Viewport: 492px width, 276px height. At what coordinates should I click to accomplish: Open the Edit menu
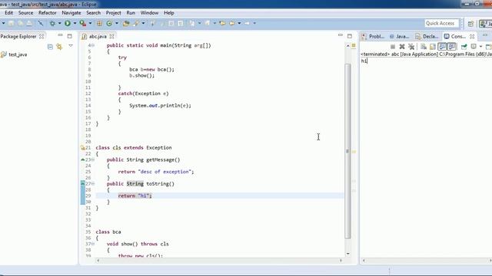tap(8, 13)
